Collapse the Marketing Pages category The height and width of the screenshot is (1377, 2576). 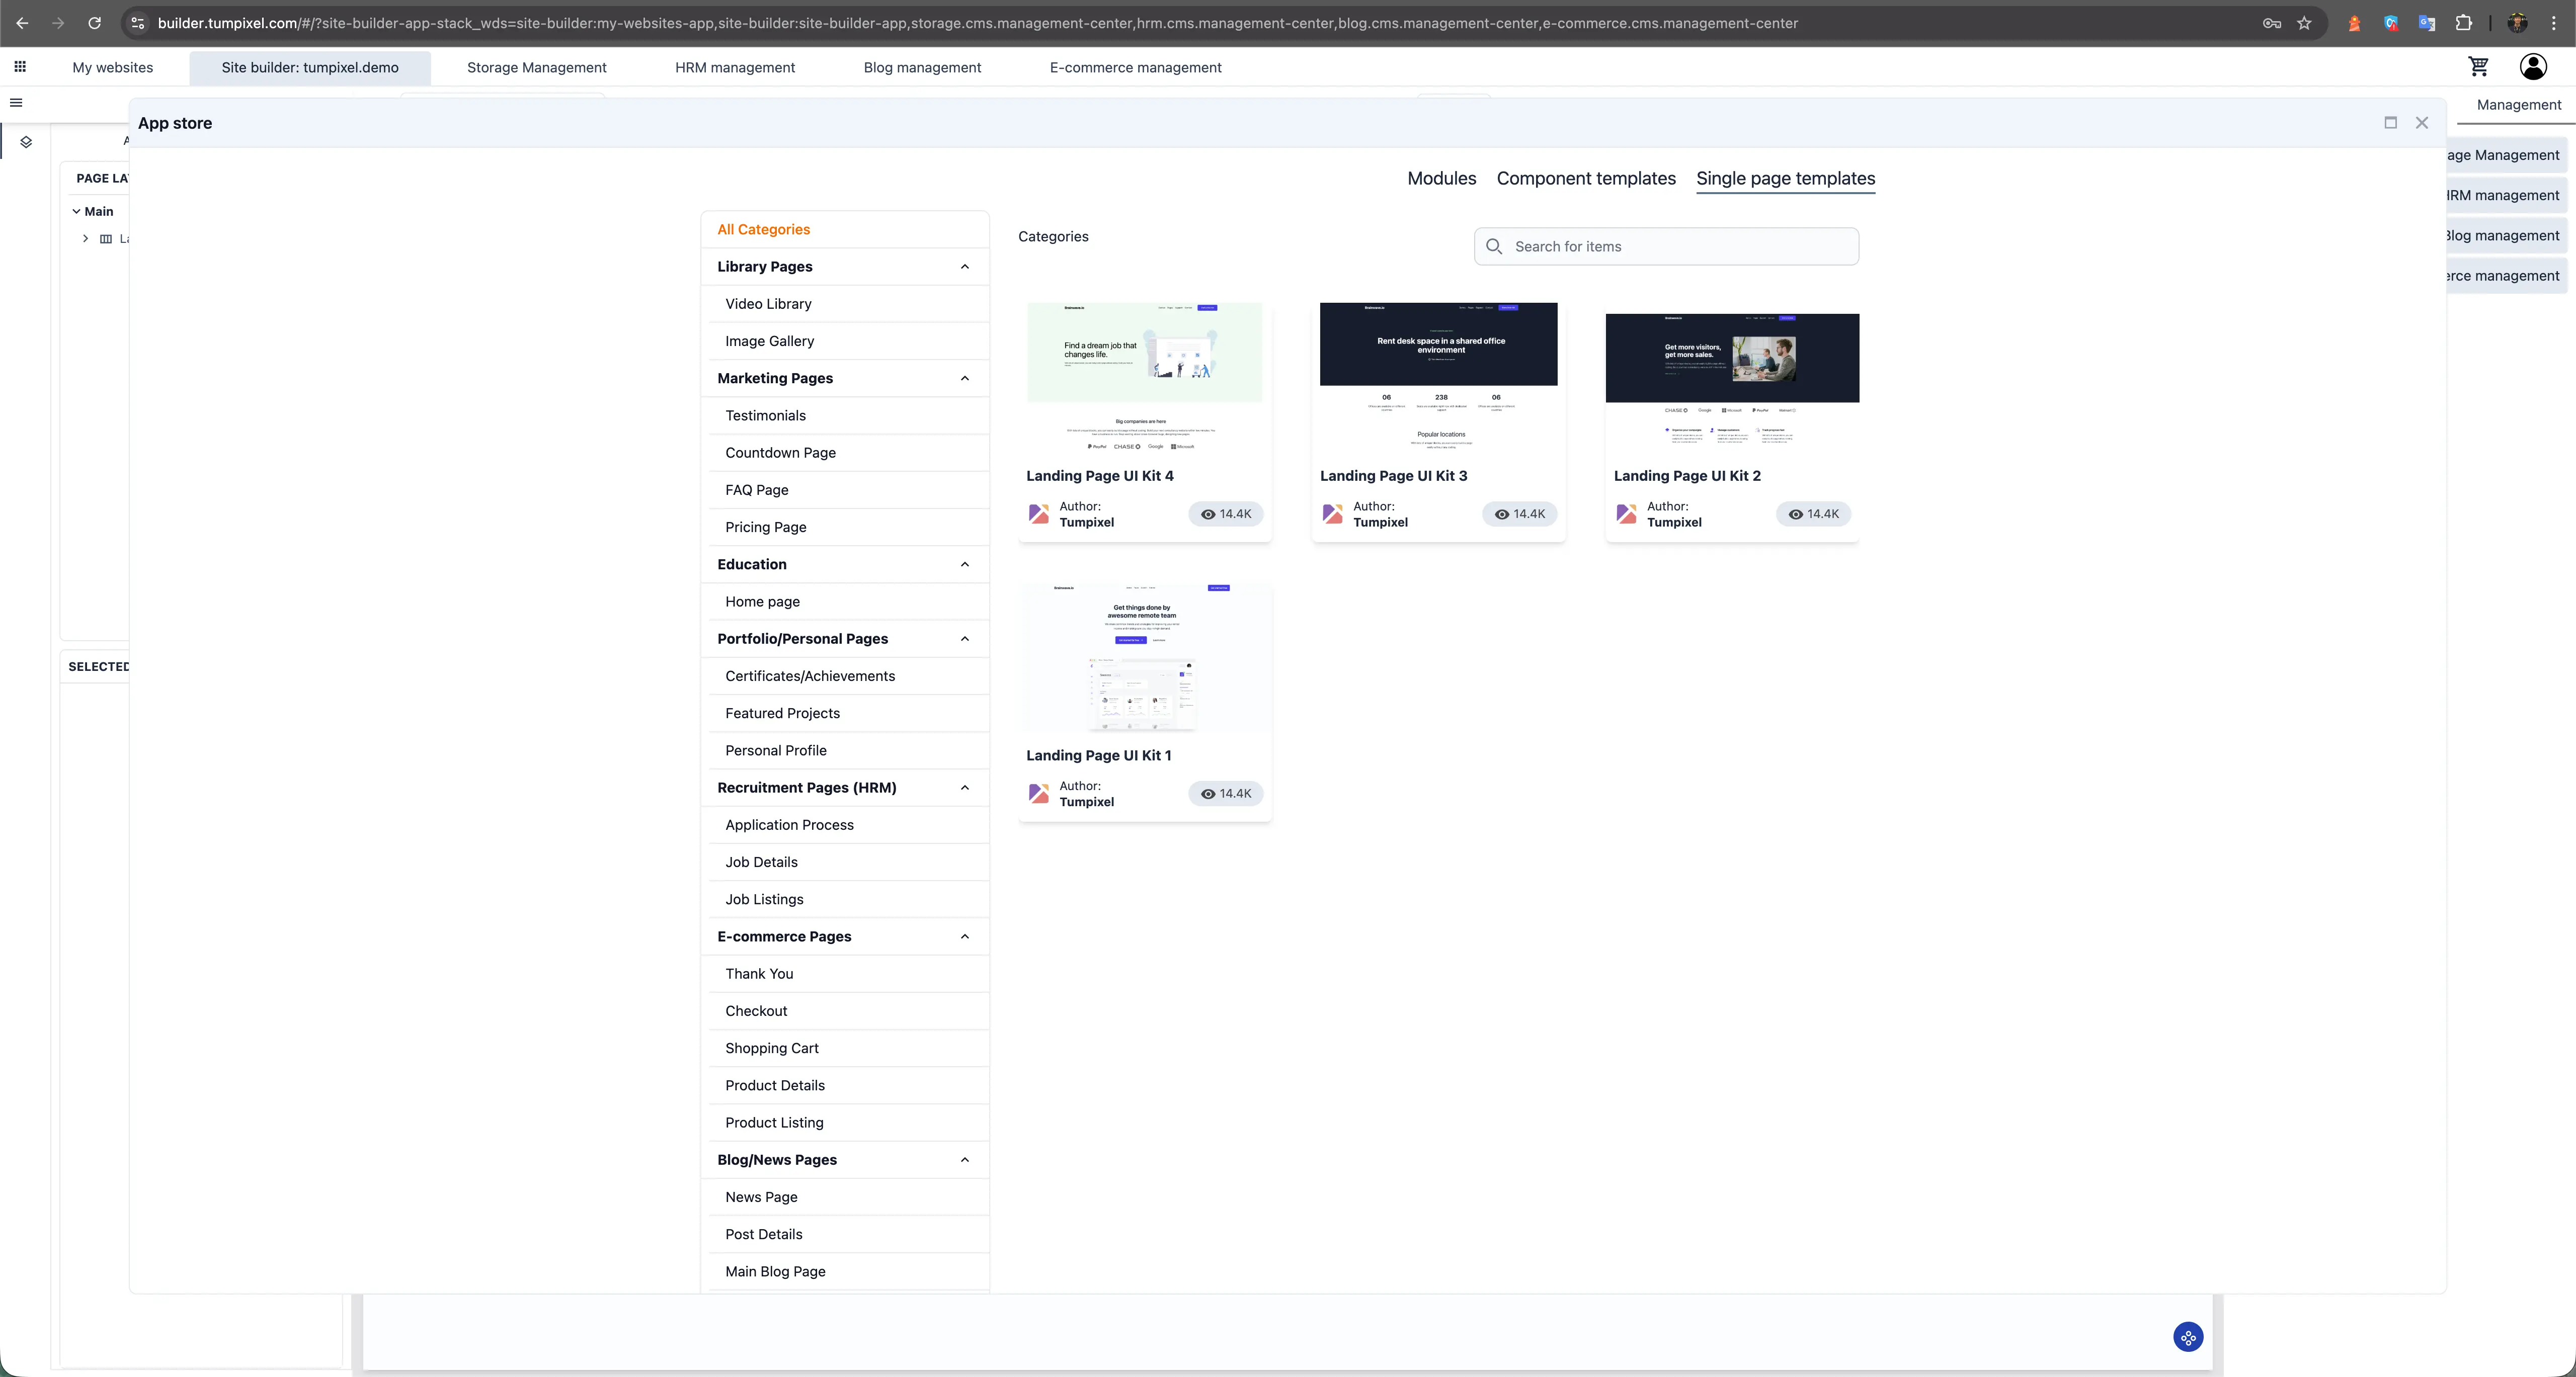pos(964,378)
